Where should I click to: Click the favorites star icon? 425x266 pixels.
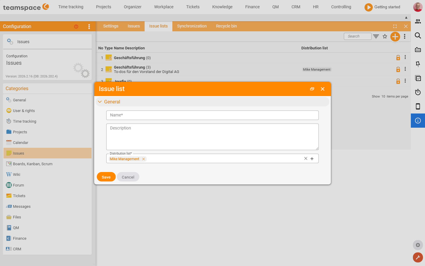[385, 36]
